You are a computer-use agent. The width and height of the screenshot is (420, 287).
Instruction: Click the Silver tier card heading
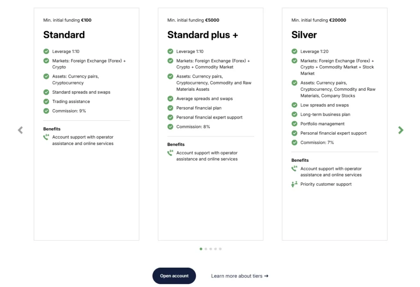[x=304, y=35]
